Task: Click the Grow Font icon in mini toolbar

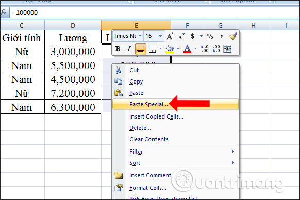Action: 170,36
